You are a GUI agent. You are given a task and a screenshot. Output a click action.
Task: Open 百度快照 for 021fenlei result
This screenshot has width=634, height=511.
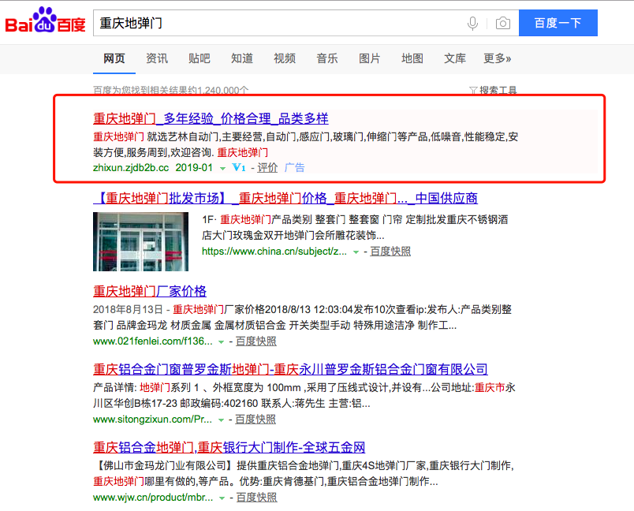256,341
